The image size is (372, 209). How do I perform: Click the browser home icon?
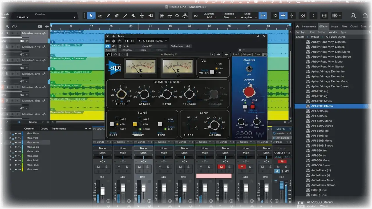[298, 26]
